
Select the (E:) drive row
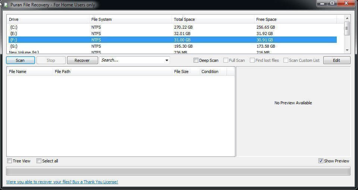point(172,34)
